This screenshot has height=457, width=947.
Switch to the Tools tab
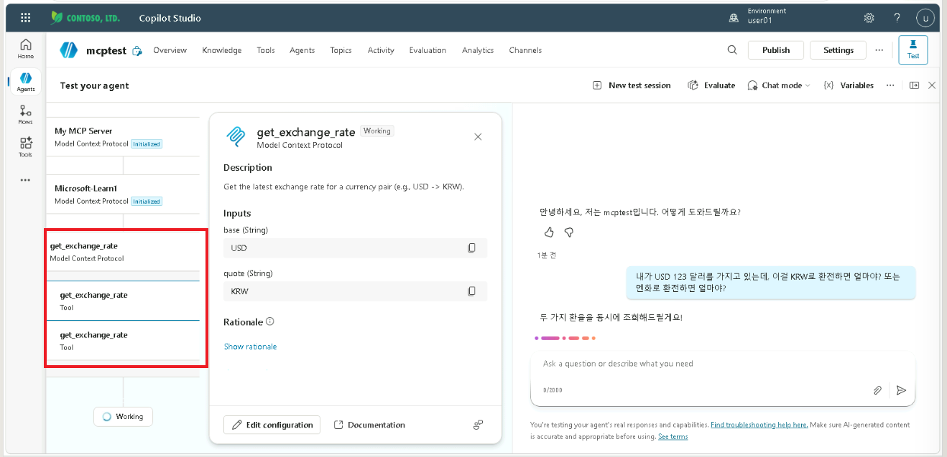(x=266, y=50)
